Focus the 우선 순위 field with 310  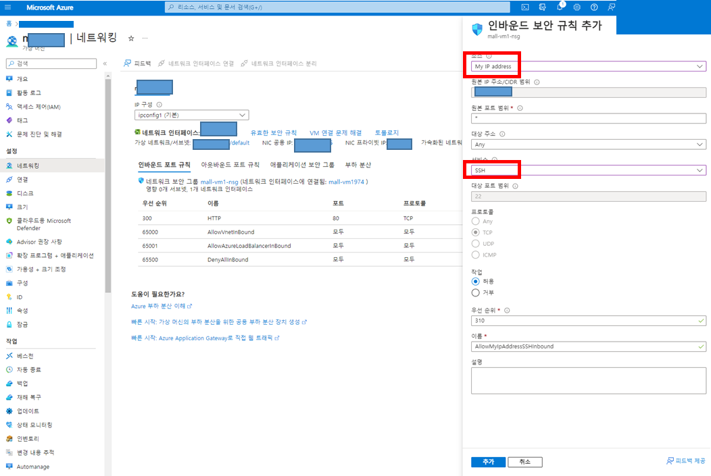coord(589,321)
